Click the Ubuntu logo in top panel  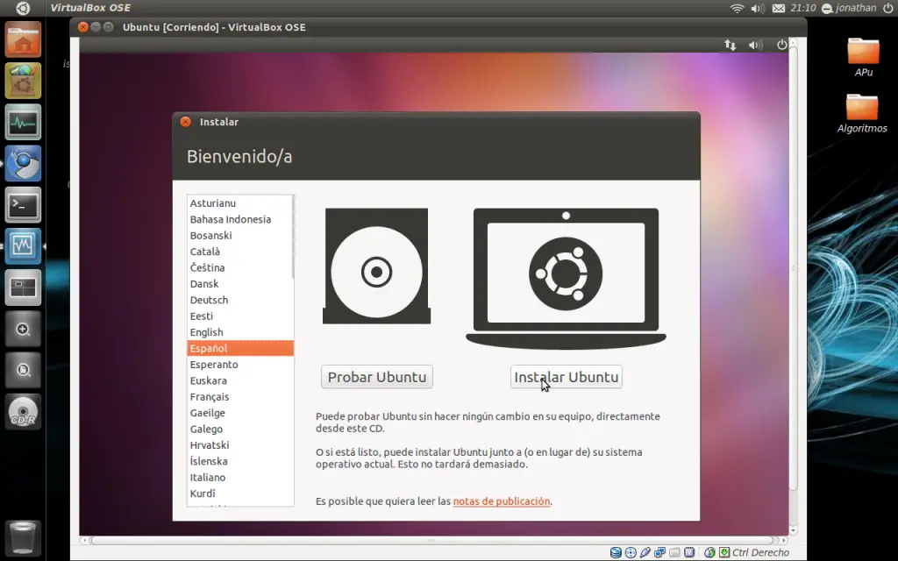click(x=23, y=8)
